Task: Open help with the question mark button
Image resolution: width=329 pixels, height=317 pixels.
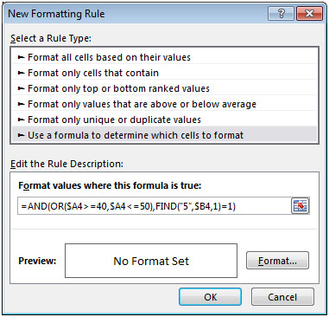Action: [282, 14]
